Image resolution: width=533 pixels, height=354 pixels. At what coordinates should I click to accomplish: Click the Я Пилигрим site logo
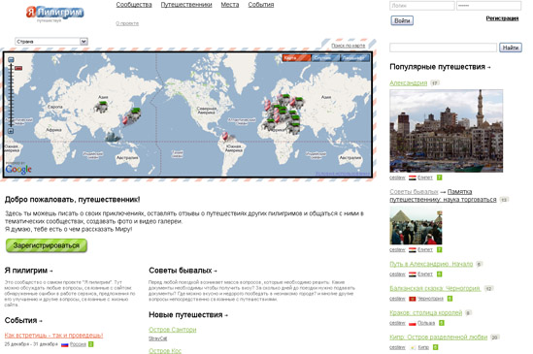[x=55, y=13]
